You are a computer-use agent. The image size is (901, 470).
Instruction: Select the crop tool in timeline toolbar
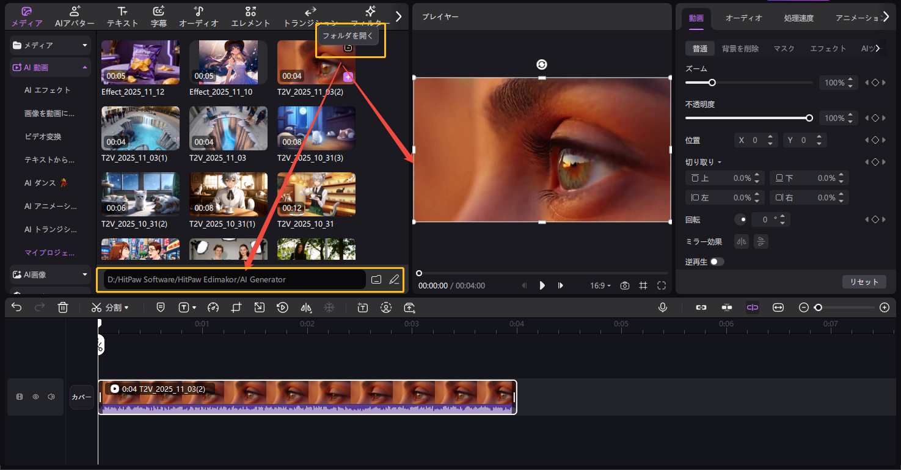(236, 307)
